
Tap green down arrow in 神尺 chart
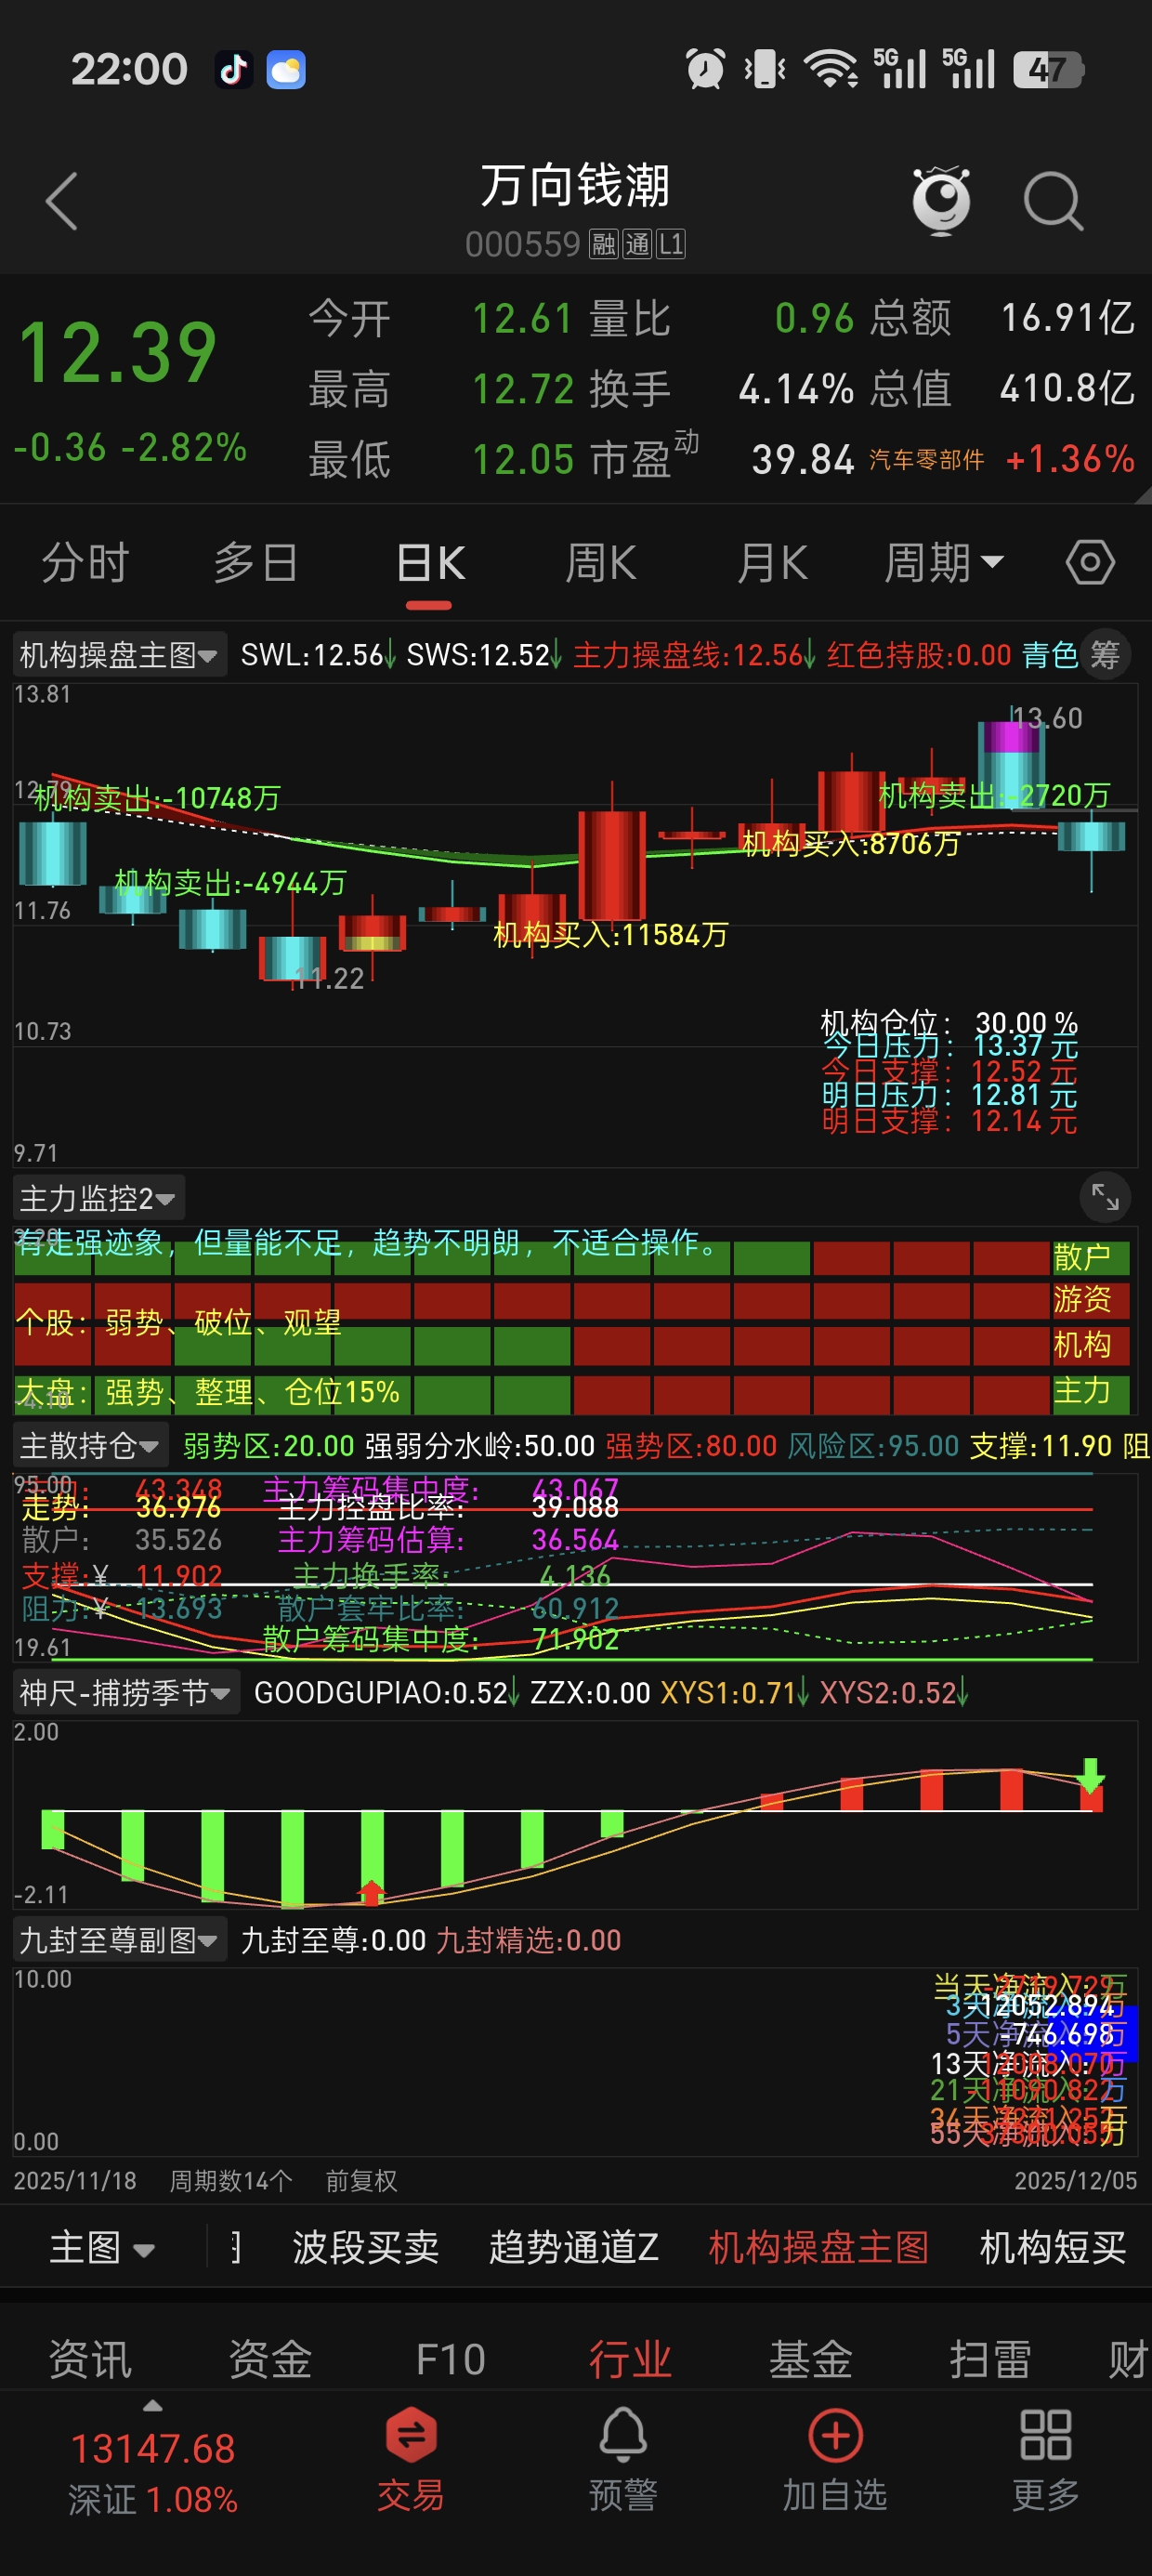click(x=1091, y=1776)
